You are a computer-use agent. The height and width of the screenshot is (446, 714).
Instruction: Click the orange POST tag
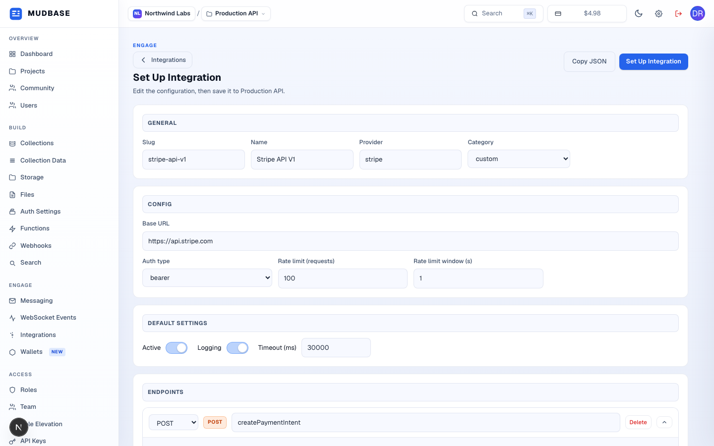click(215, 422)
